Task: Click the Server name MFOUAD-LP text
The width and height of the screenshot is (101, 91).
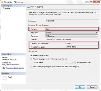Action: [9, 59]
